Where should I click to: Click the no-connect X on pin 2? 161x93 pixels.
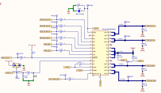click(89, 36)
